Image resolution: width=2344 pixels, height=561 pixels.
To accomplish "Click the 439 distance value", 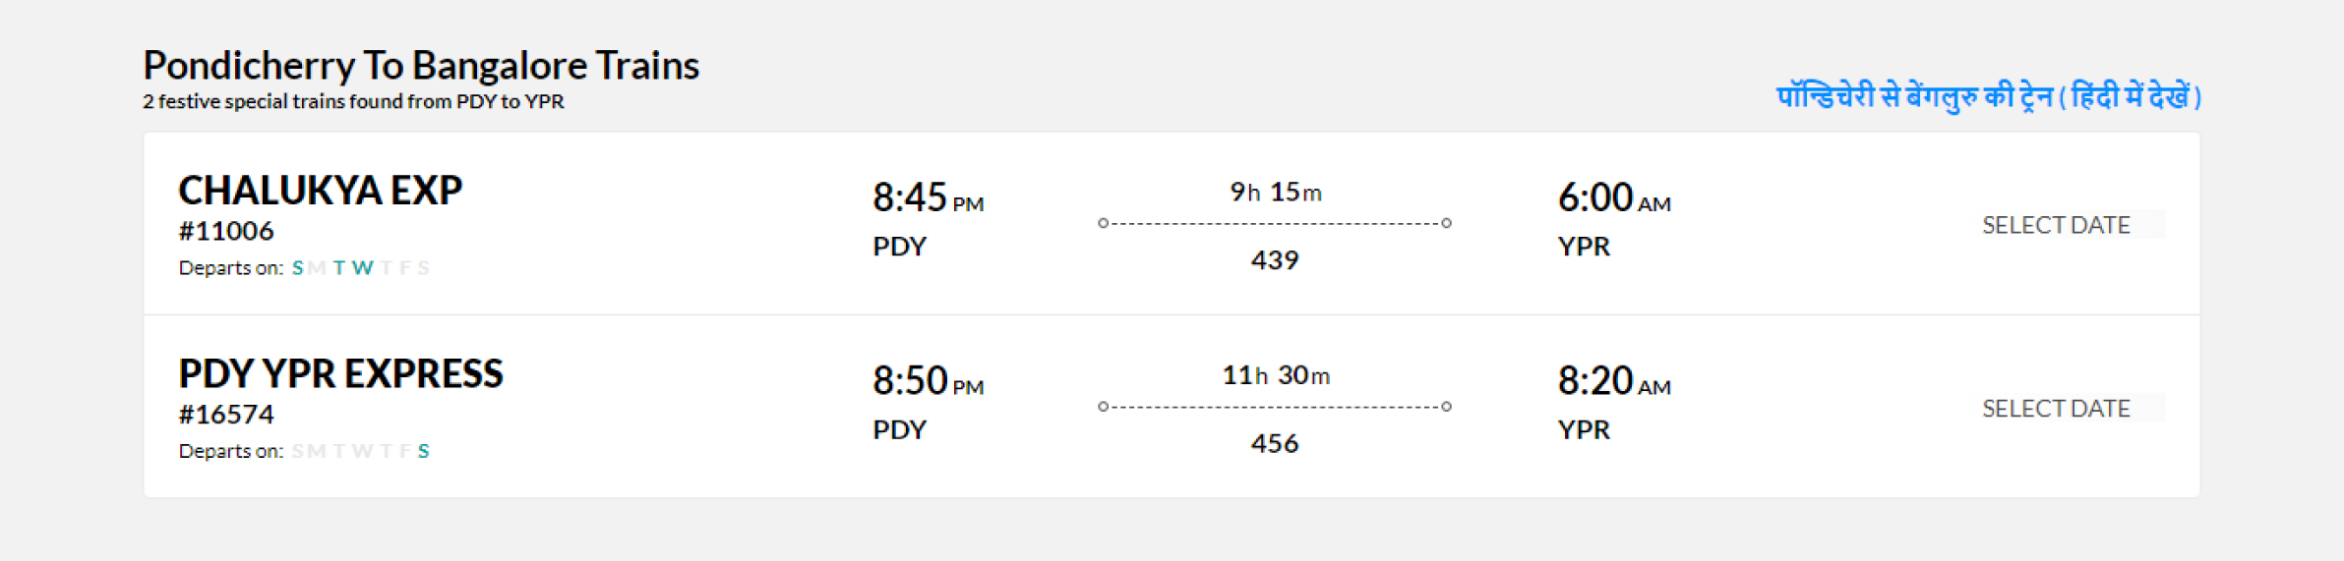I will click(1275, 260).
